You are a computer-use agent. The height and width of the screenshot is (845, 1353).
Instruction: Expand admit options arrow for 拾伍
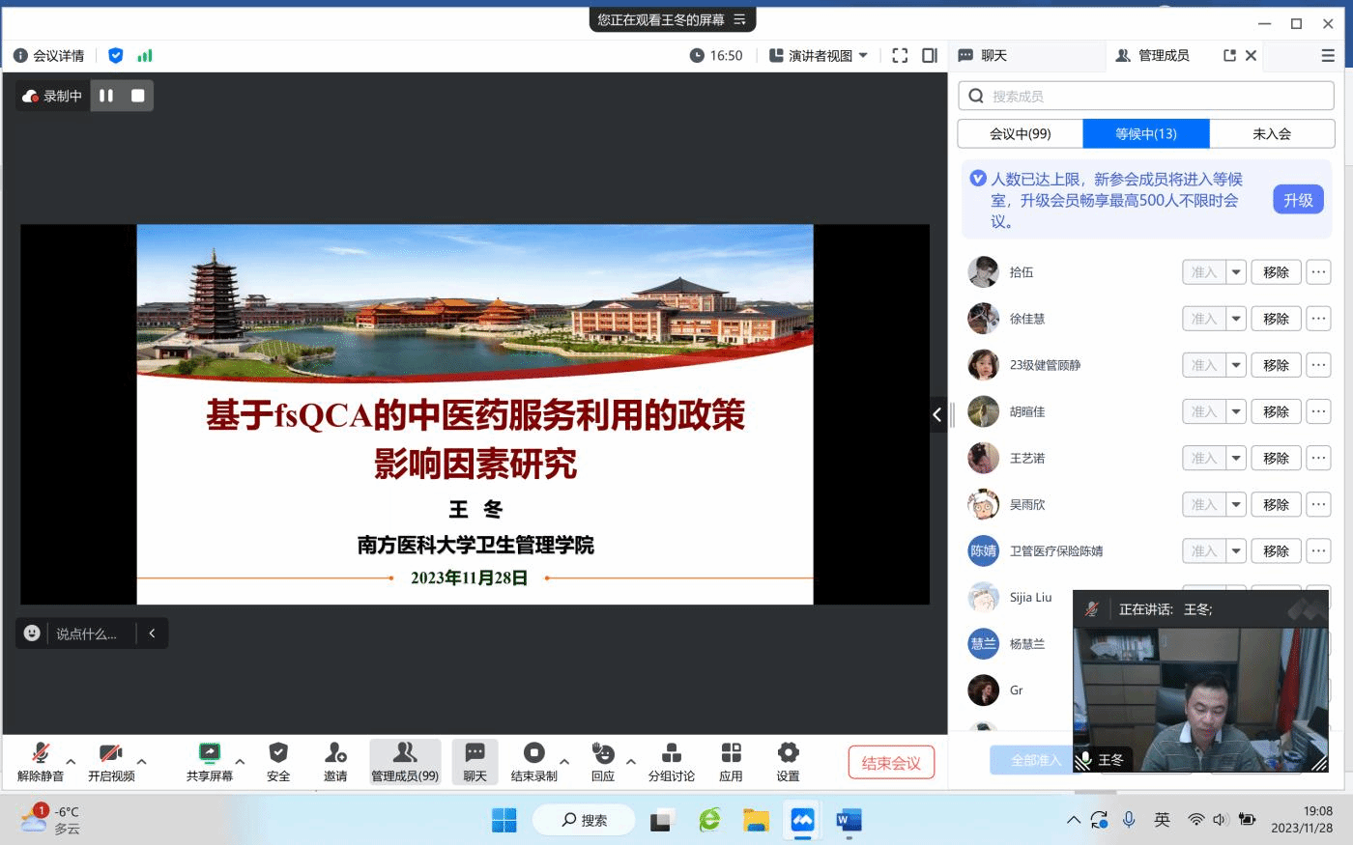click(x=1236, y=272)
